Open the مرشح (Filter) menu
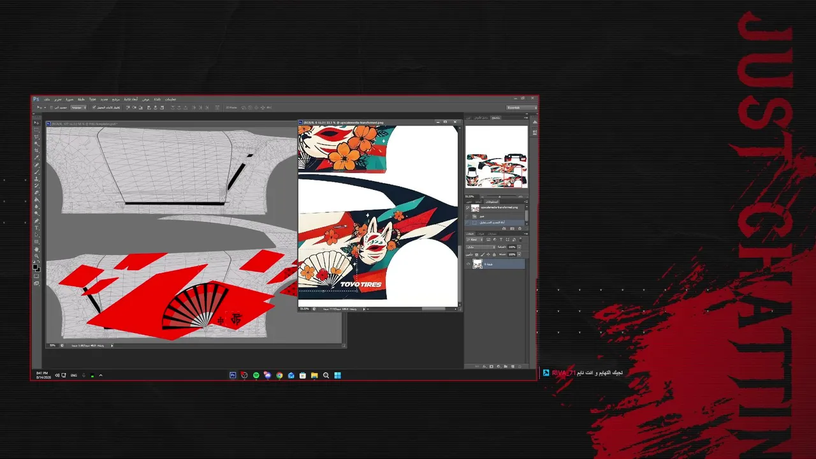Viewport: 816px width, 459px height. [x=116, y=99]
